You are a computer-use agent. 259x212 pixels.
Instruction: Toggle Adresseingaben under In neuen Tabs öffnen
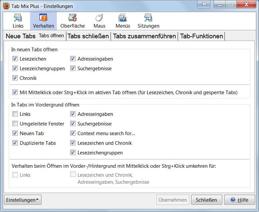tap(73, 59)
